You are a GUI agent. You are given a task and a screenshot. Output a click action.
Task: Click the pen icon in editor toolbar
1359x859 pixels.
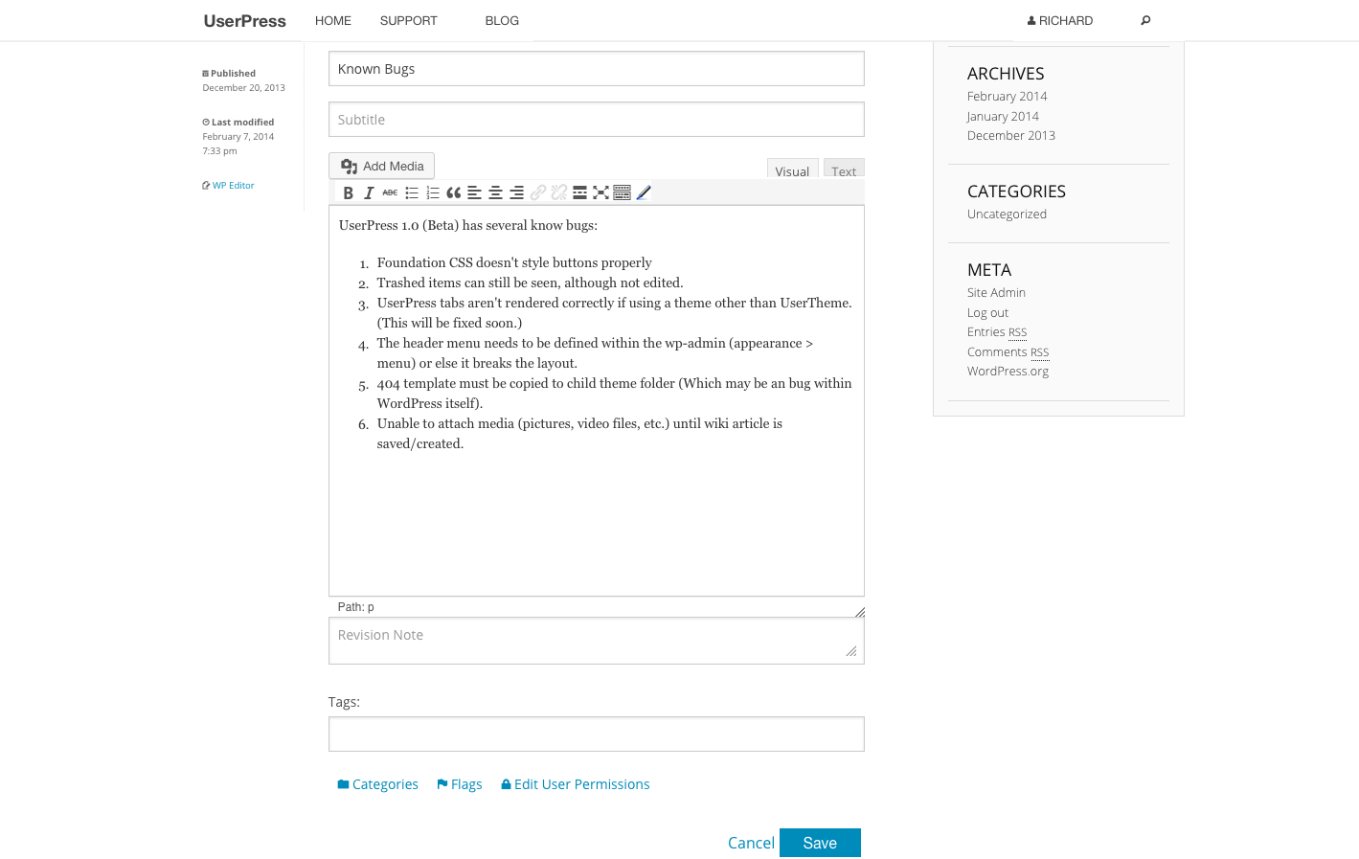644,192
